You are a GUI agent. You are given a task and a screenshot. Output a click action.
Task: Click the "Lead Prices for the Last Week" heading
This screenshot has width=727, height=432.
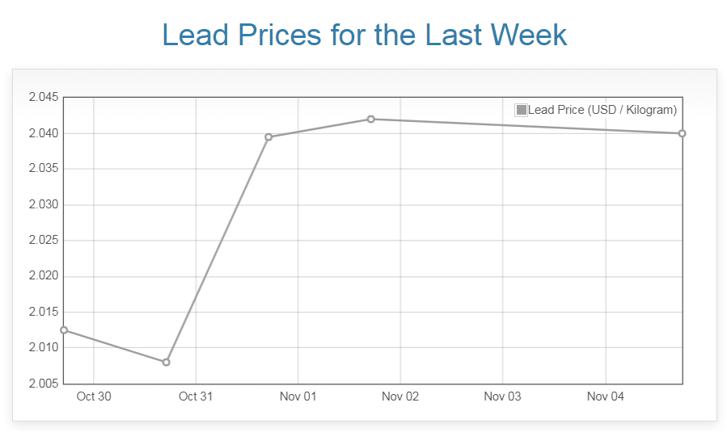tap(364, 35)
